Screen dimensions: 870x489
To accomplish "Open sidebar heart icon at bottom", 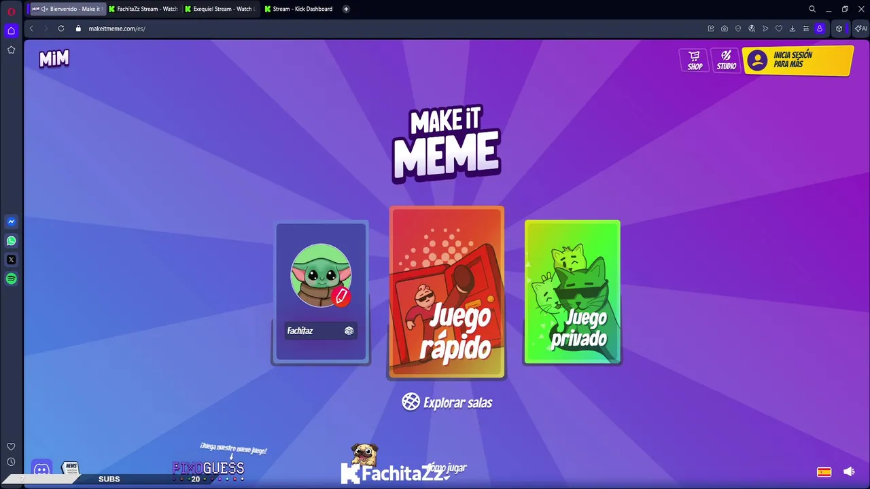I will (x=11, y=446).
